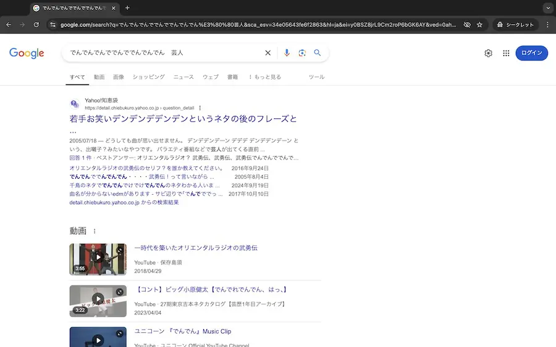This screenshot has height=347, width=556.
Task: Open options beside the 動画 heading
Action: [x=95, y=231]
